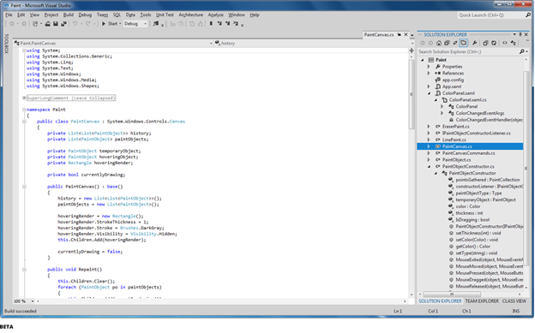Open the Debug menu
This screenshot has height=333, width=535.
pyautogui.click(x=85, y=15)
